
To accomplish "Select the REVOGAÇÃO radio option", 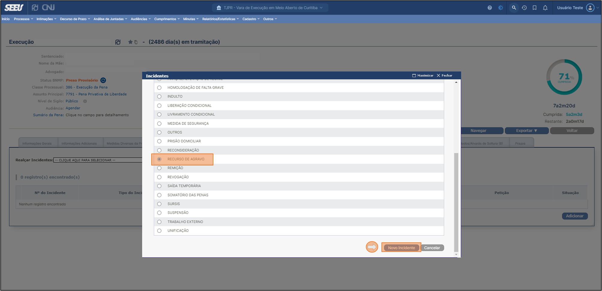I will pos(159,177).
